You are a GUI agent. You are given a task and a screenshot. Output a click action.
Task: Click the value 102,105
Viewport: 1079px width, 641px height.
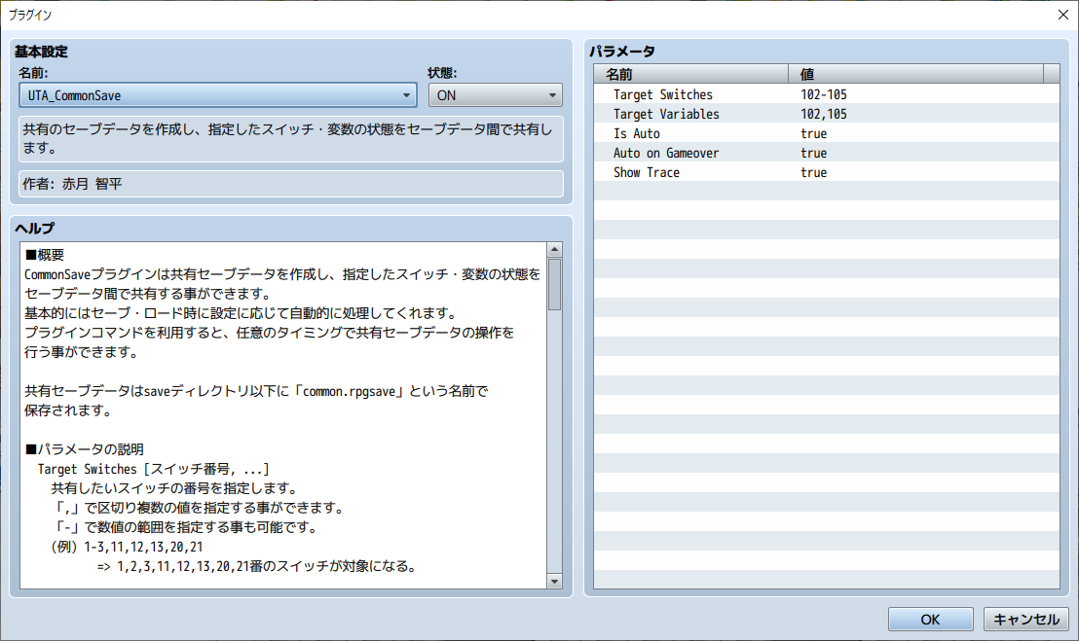(824, 114)
